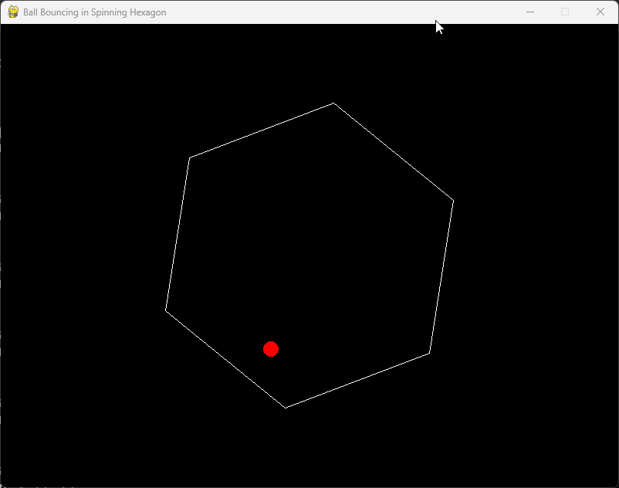Click the red ball inside the hexagon
619x488 pixels.
271,349
